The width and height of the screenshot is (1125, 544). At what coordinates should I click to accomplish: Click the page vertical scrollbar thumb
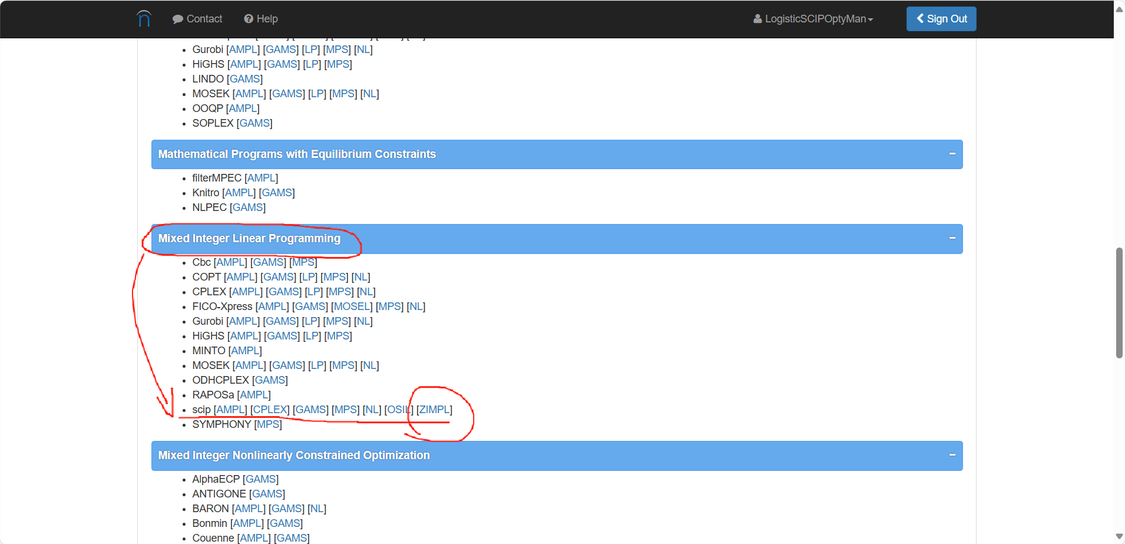(x=1119, y=303)
